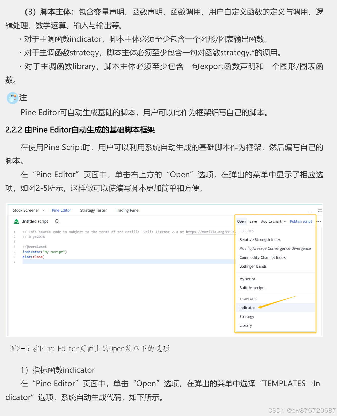Select the Indicator template
Image resolution: width=337 pixels, height=416 pixels.
point(276,308)
